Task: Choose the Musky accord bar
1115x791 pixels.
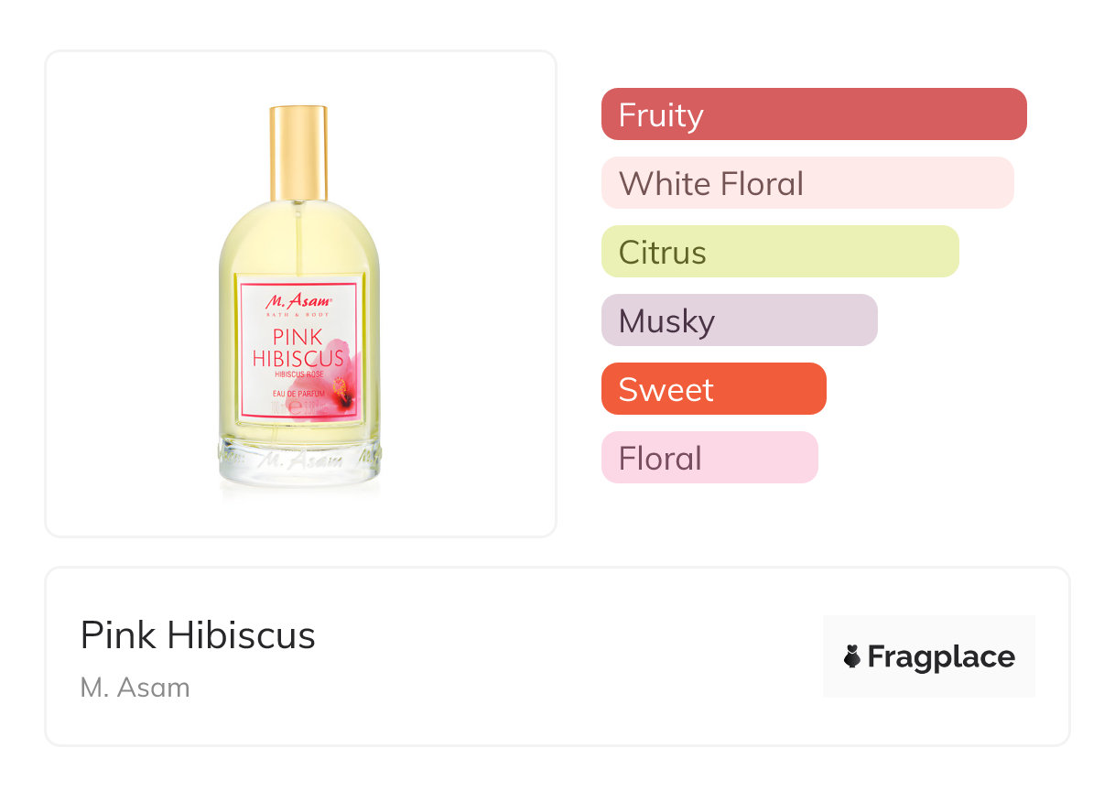Action: tap(739, 320)
